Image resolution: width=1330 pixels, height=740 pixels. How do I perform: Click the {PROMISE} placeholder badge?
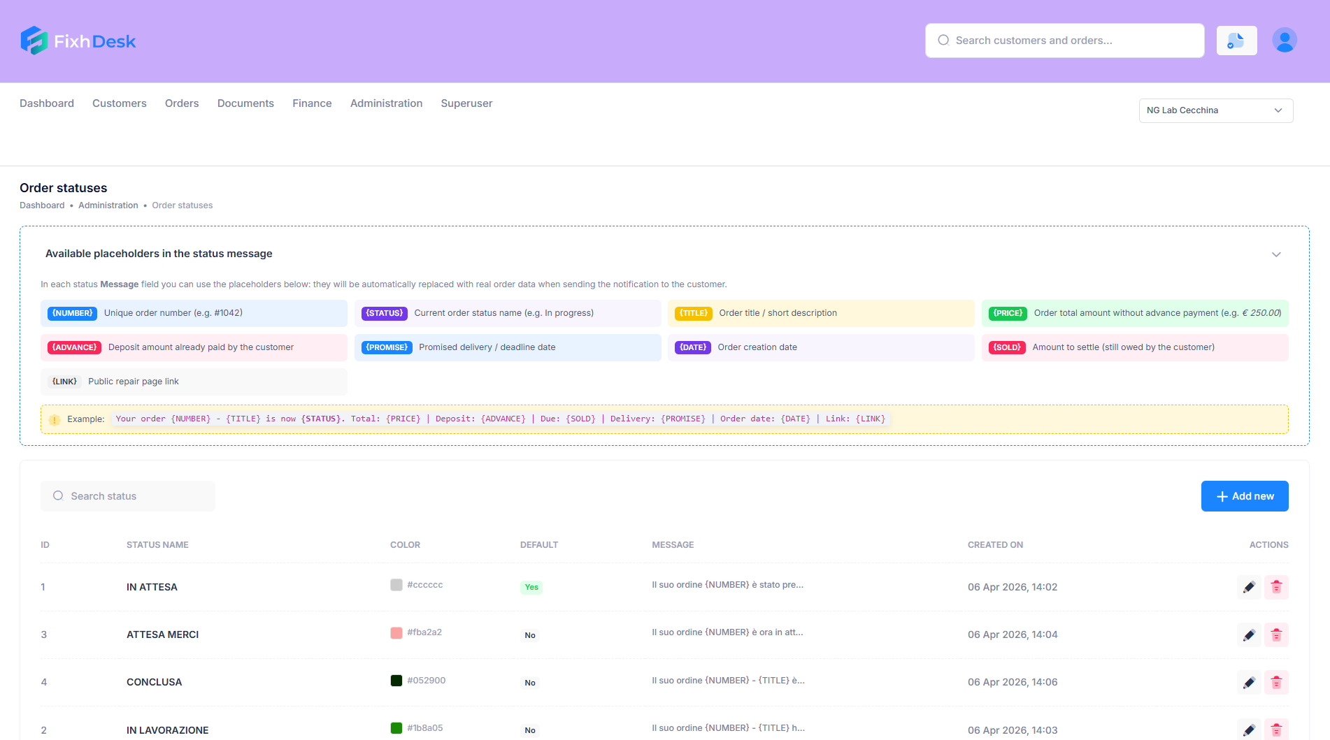387,347
